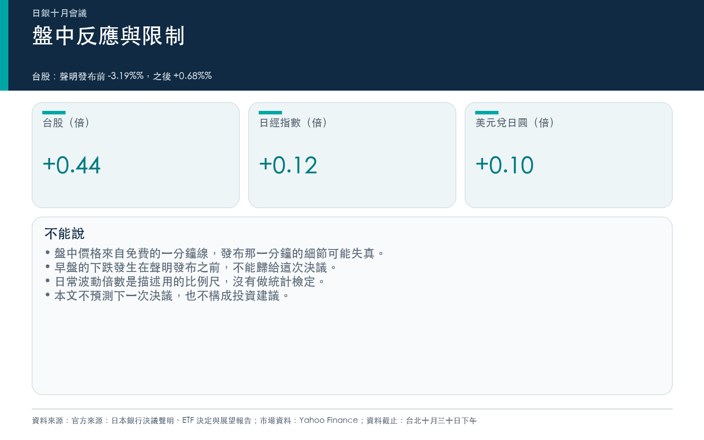Select the card label 台股（倍）

[x=66, y=123]
